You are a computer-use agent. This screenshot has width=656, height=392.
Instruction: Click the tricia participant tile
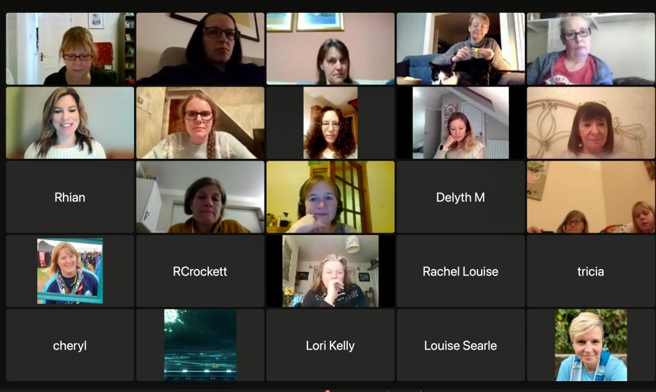point(591,271)
